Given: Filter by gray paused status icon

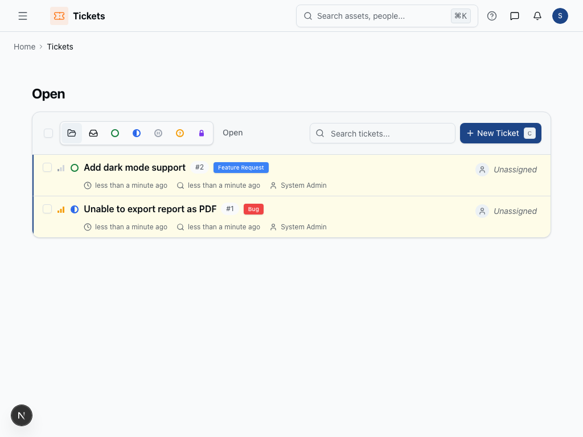Looking at the screenshot, I should [158, 133].
